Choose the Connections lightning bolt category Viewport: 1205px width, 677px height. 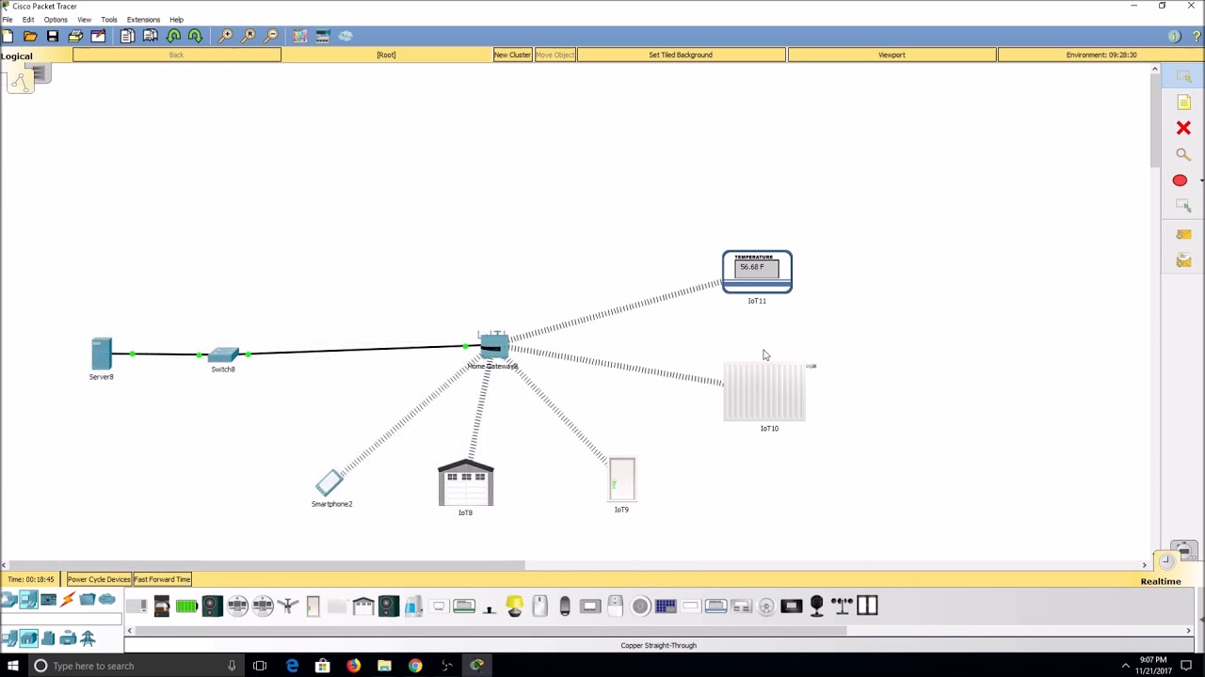(68, 600)
